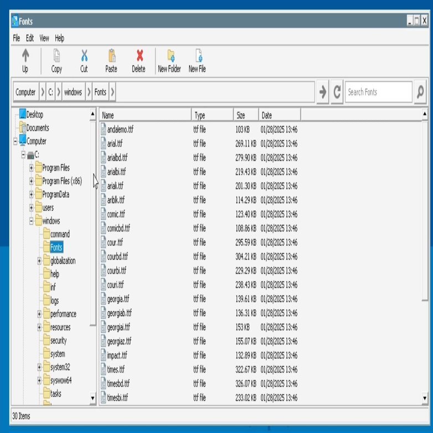433x433 pixels.
Task: Click the red Delete icon
Action: click(140, 55)
